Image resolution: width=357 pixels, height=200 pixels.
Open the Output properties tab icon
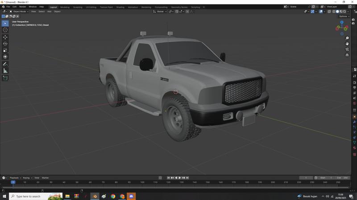coord(354,88)
